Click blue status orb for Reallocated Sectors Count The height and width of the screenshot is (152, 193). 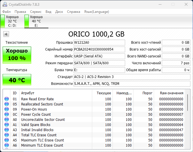(7, 104)
